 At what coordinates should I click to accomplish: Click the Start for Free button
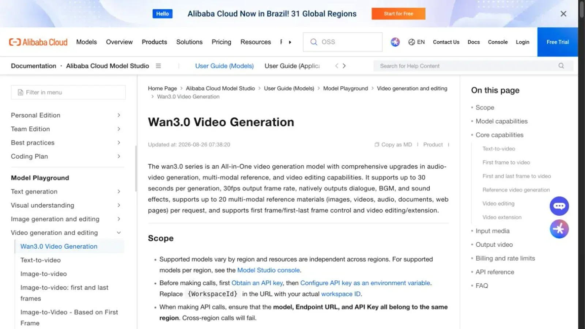[x=399, y=14]
